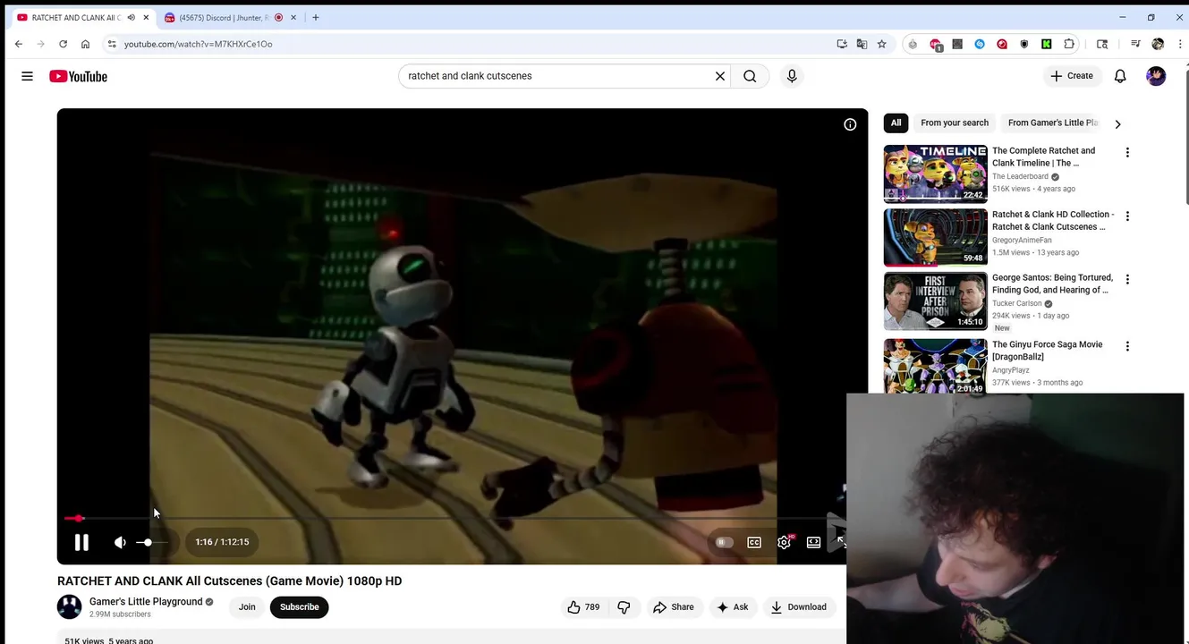Open the player settings gear
Image resolution: width=1189 pixels, height=644 pixels.
coord(784,542)
